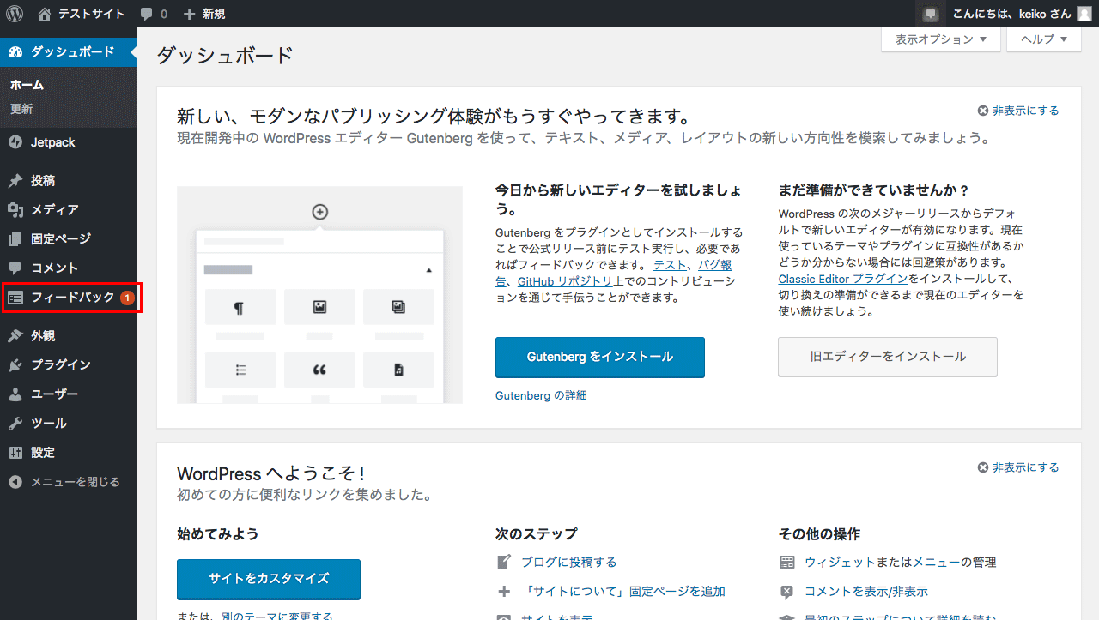Open the Classic Editor プラグイン link
Screen dimensions: 1099x620
(x=843, y=279)
